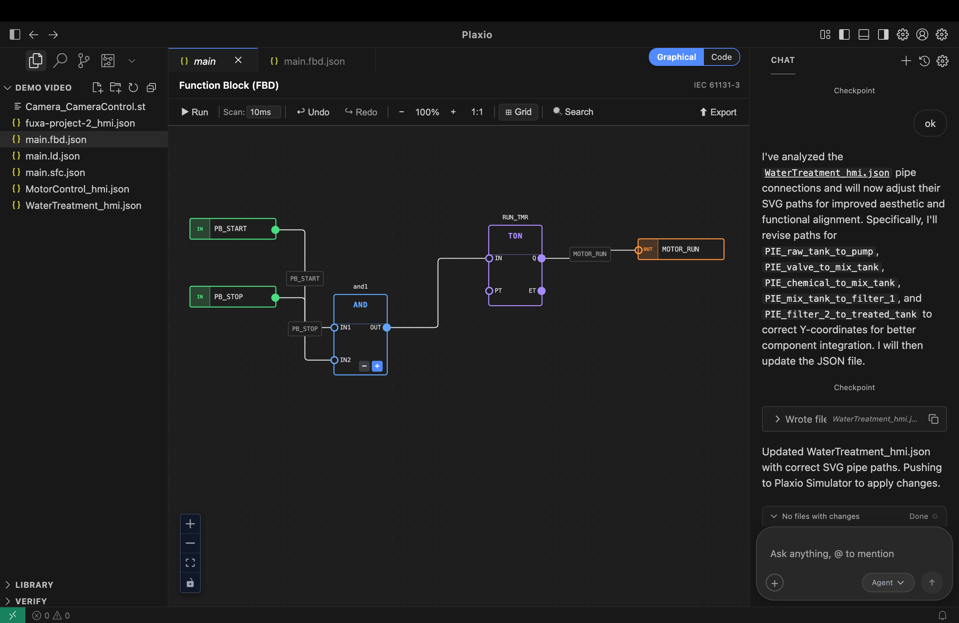Open notifications bell in status bar
This screenshot has height=623, width=959.
coord(942,616)
